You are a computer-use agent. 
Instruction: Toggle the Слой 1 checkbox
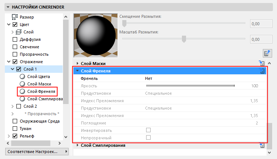point(19,69)
